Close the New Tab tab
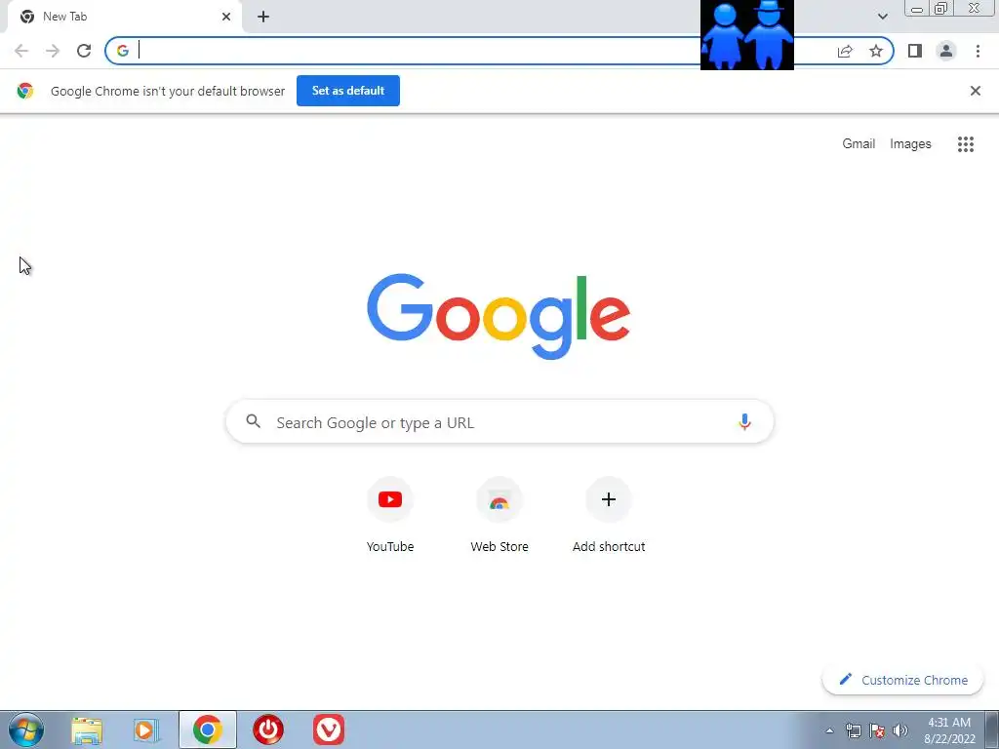The image size is (999, 749). click(226, 17)
